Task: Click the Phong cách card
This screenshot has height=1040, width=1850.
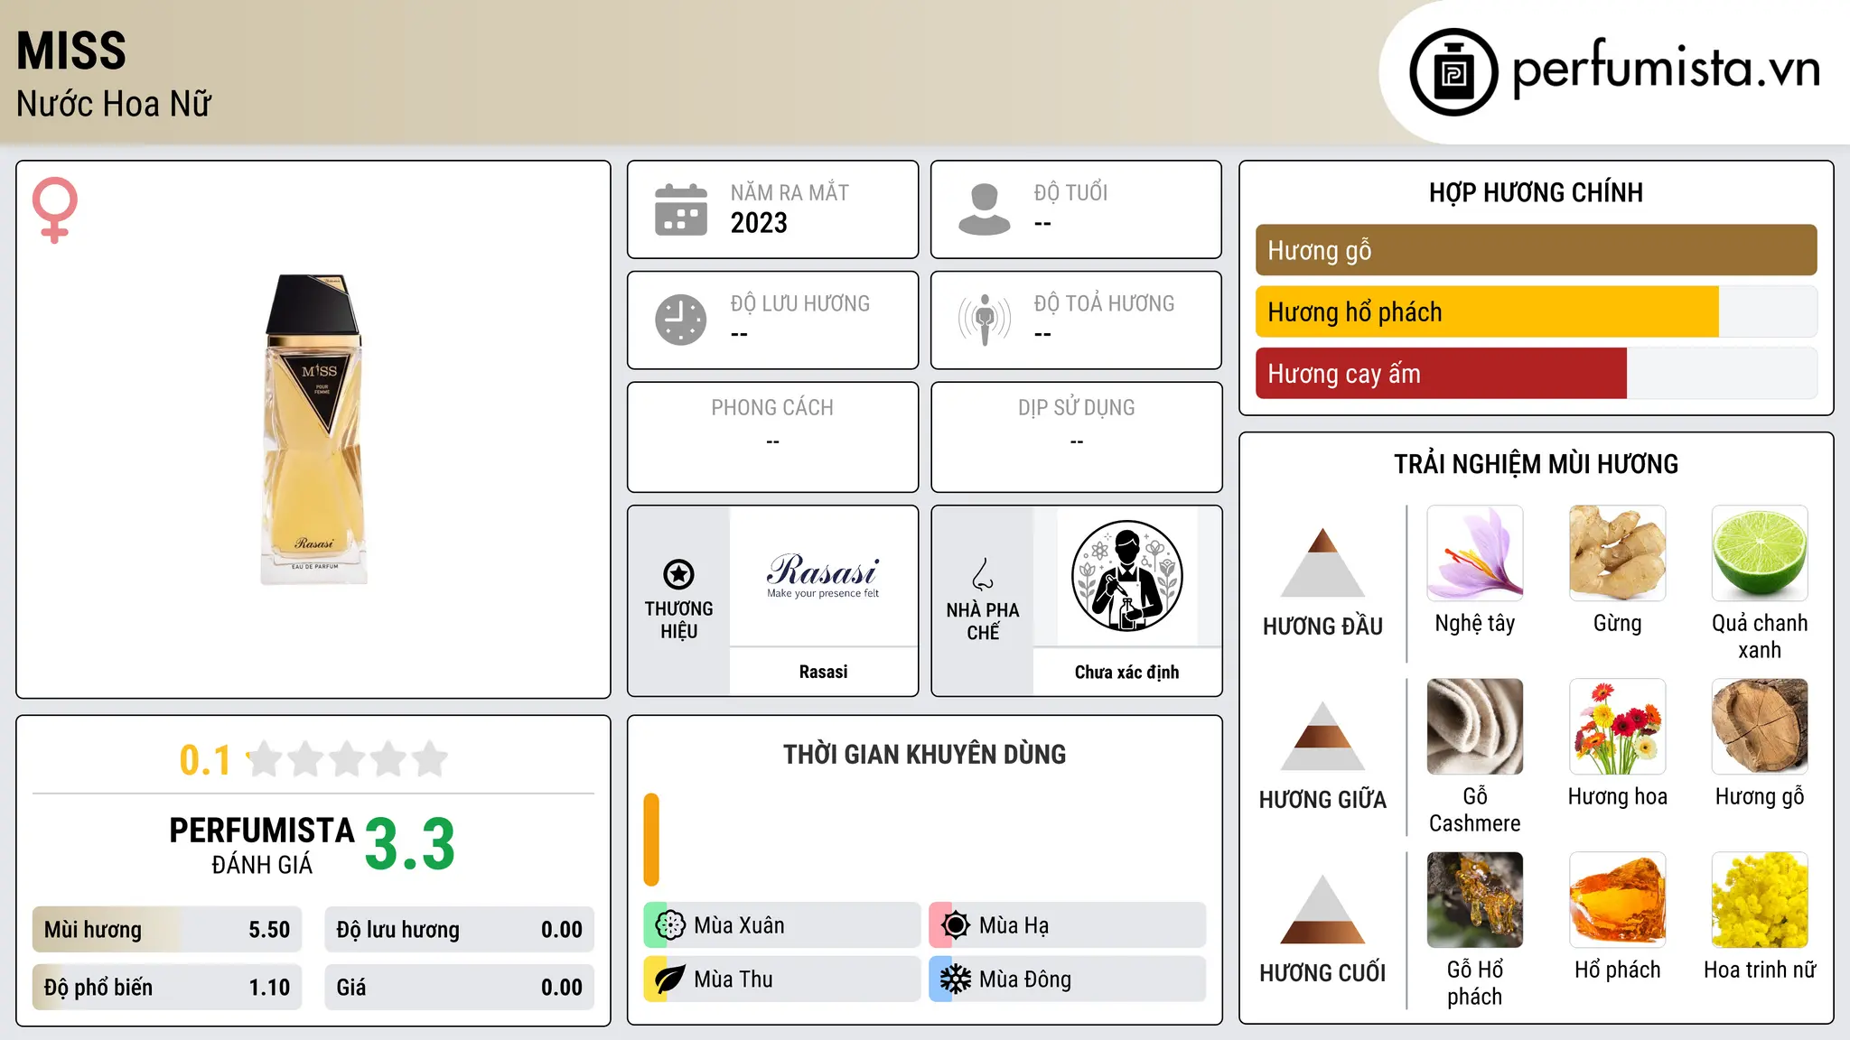Action: [772, 437]
